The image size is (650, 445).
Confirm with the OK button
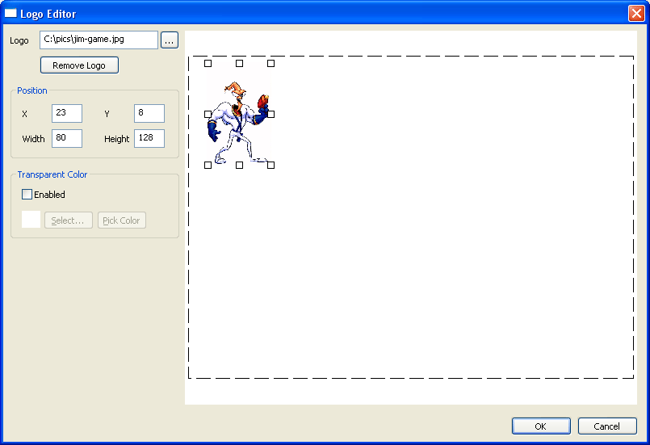pos(541,426)
